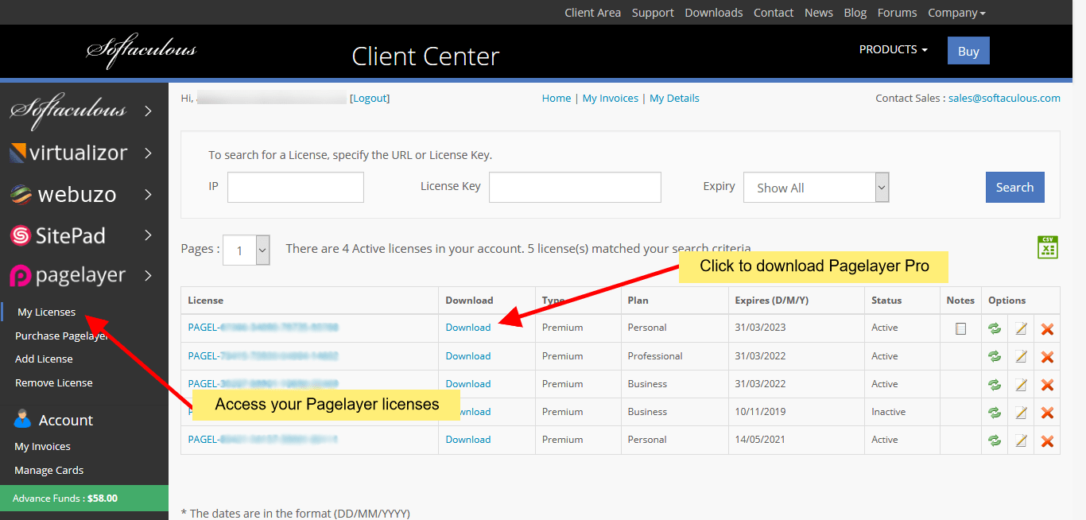Open the Pages number dropdown
Screen dimensions: 1086x520
pos(246,250)
